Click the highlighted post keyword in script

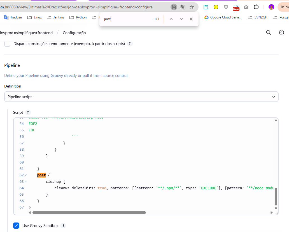pyautogui.click(x=41, y=175)
